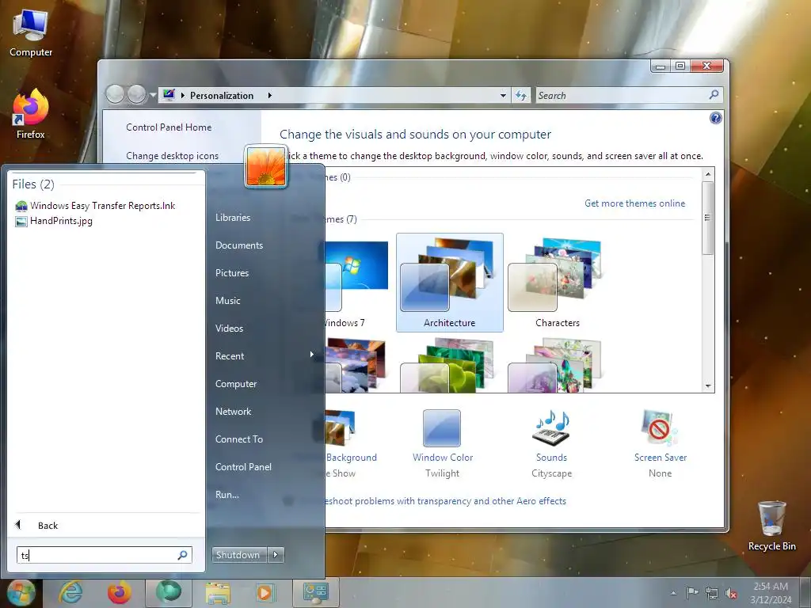Open Network from Start menu
This screenshot has height=608, width=811.
(x=234, y=412)
